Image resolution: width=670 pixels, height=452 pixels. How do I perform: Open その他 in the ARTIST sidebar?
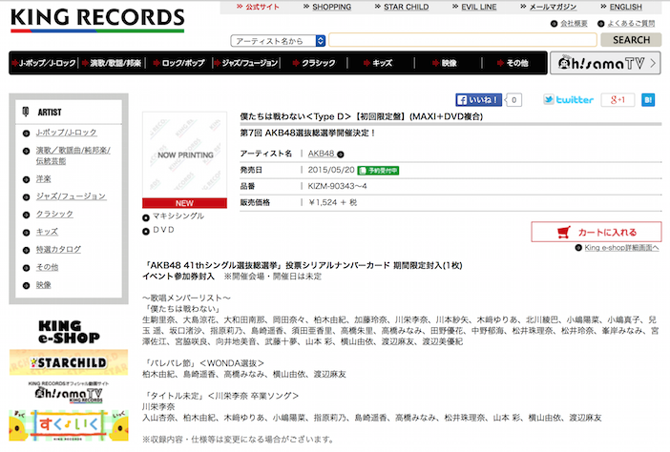[x=47, y=267]
